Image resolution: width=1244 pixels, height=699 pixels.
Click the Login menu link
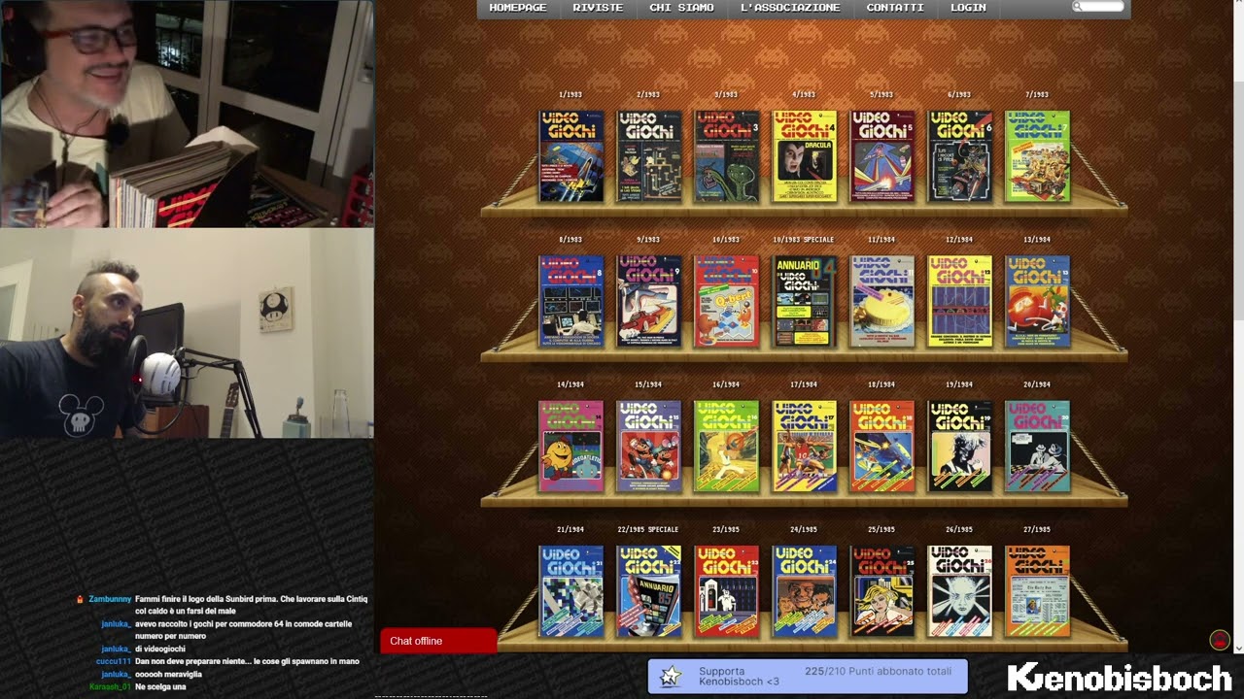click(968, 8)
